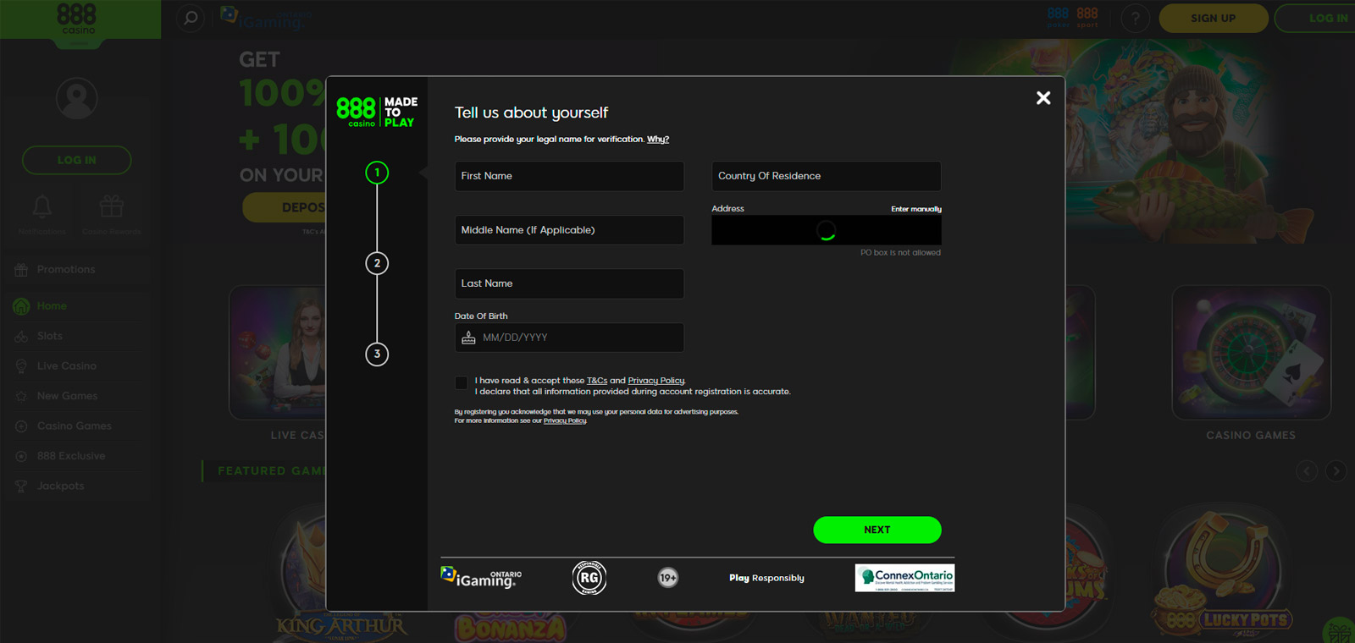Click the 888 sport link in header
The height and width of the screenshot is (643, 1355).
click(x=1087, y=18)
